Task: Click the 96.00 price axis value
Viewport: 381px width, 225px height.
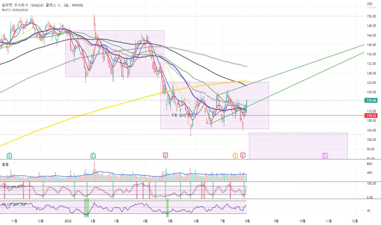Action: tap(371, 149)
